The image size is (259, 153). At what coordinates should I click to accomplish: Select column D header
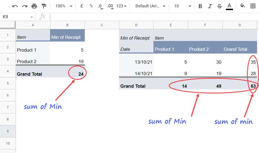(x=136, y=25)
